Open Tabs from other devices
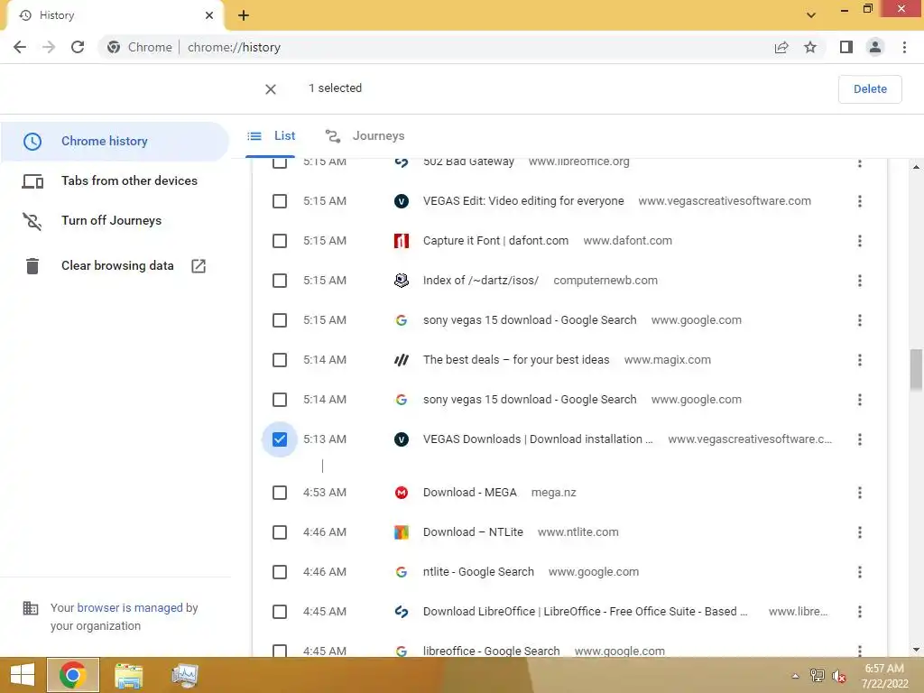The height and width of the screenshot is (693, 924). coord(115,180)
